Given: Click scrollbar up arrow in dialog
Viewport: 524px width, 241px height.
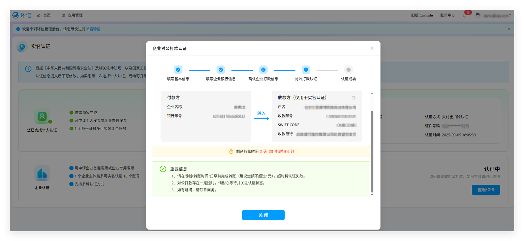Looking at the screenshot, I should tap(372, 93).
